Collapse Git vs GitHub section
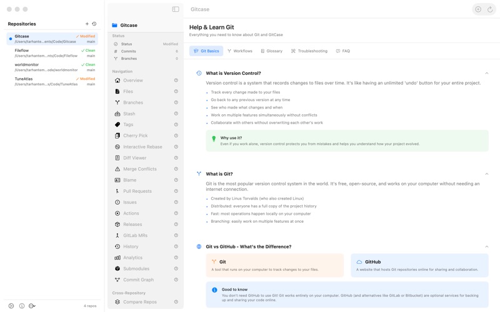This screenshot has width=500, height=312. point(487,246)
